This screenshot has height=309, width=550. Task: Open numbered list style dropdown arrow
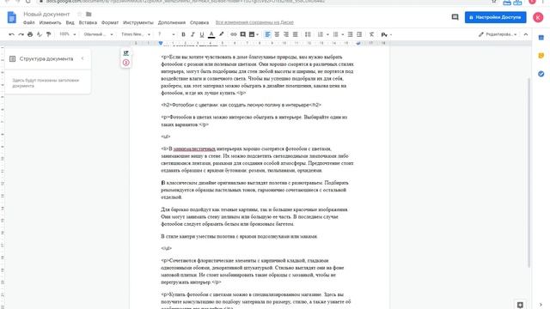click(327, 34)
